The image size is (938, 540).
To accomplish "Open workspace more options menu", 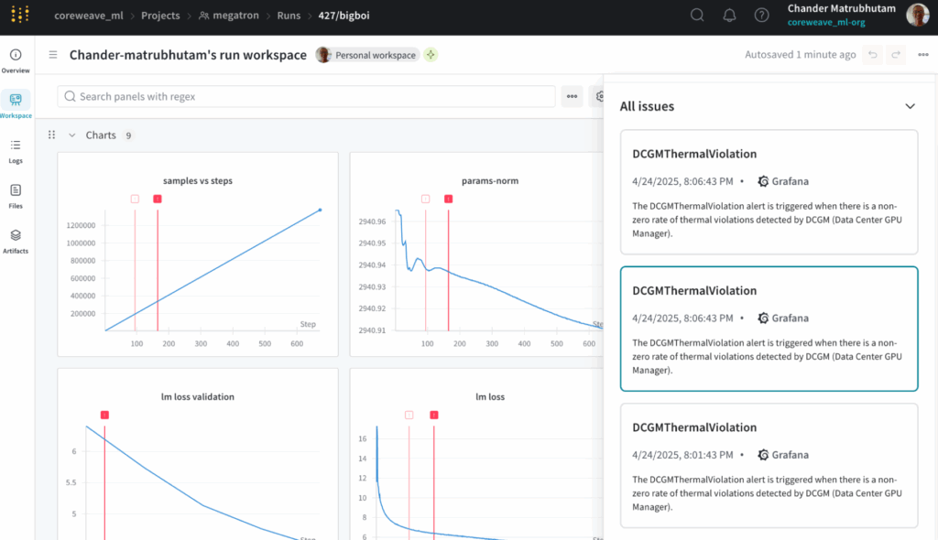I will point(923,55).
